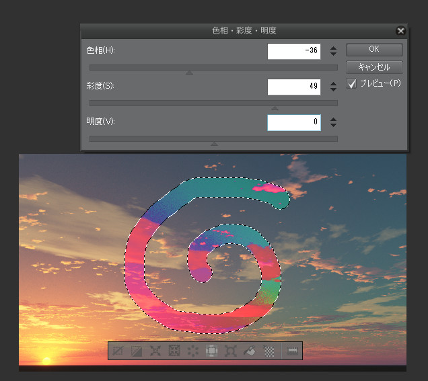428x381 pixels.
Task: Close the 色相・彩度・明度 dialog
Action: click(x=400, y=31)
